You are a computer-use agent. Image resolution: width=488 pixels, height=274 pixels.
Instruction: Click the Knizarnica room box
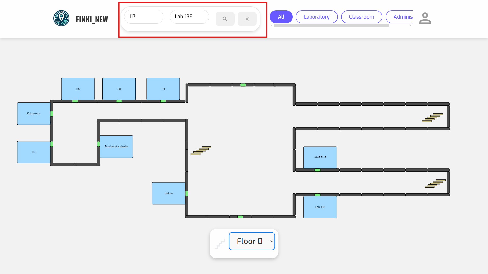tap(34, 114)
